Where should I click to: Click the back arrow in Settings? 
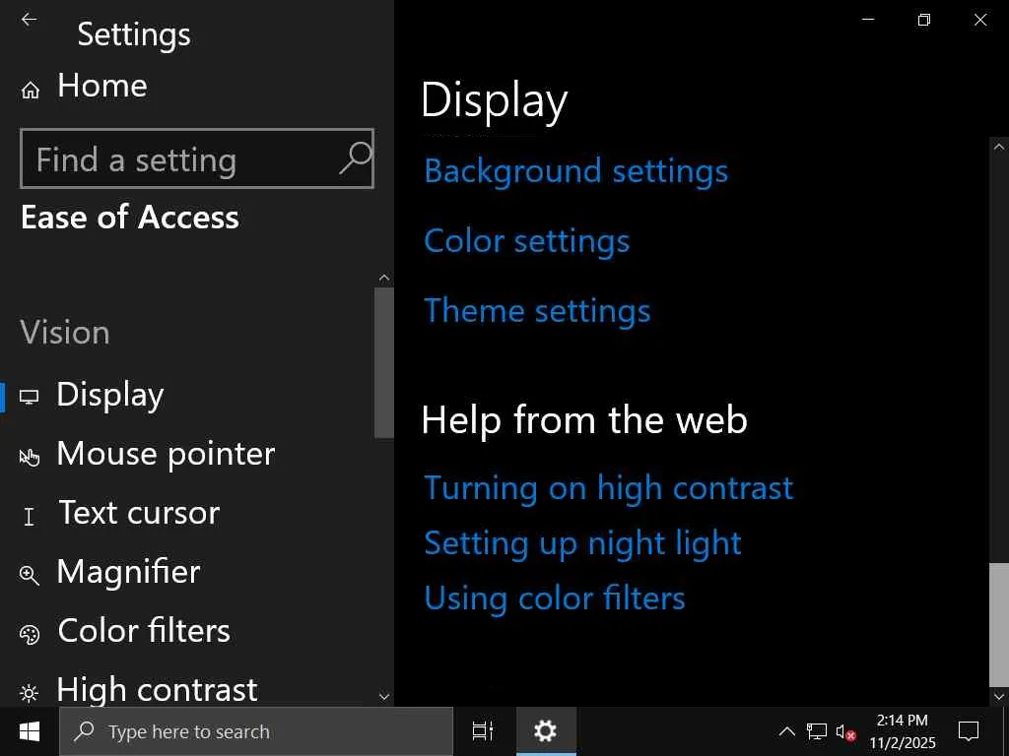(30, 20)
